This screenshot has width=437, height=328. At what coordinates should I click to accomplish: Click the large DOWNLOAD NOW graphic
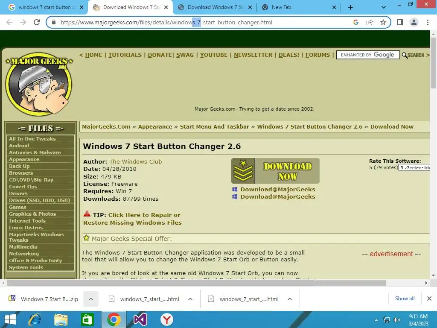tap(275, 171)
